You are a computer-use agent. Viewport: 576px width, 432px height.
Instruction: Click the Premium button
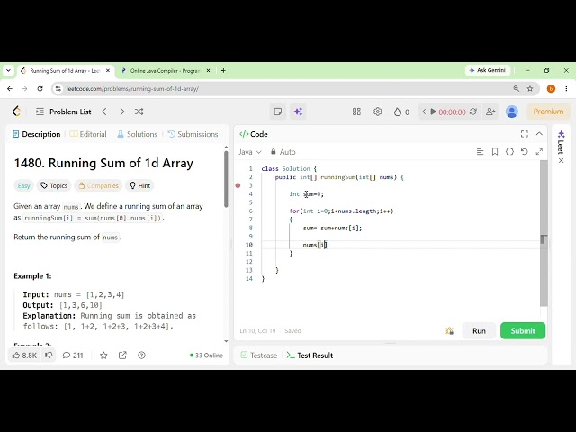(x=548, y=112)
